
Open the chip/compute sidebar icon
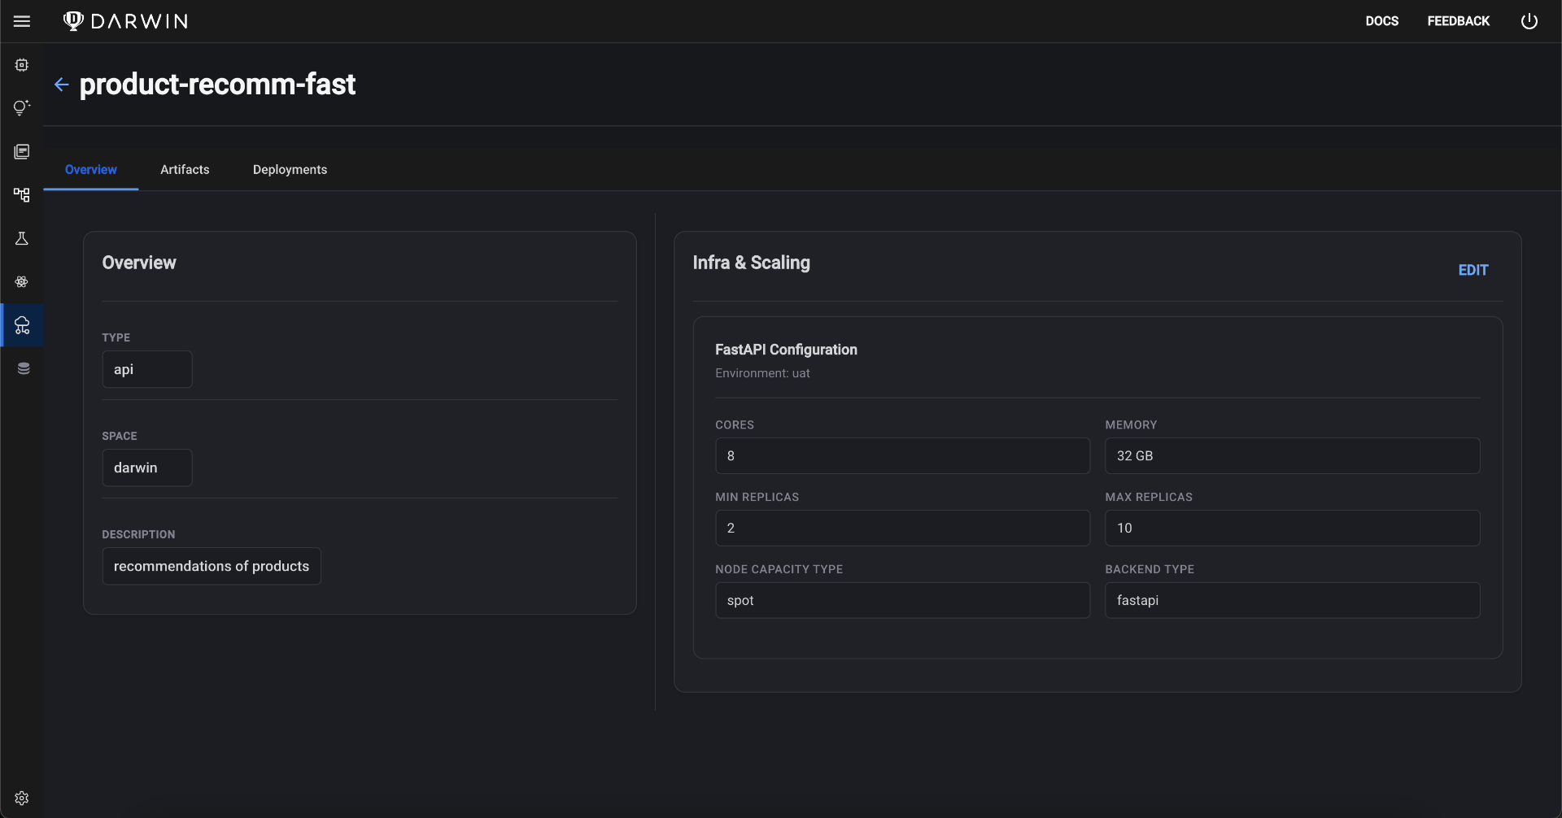pyautogui.click(x=22, y=65)
